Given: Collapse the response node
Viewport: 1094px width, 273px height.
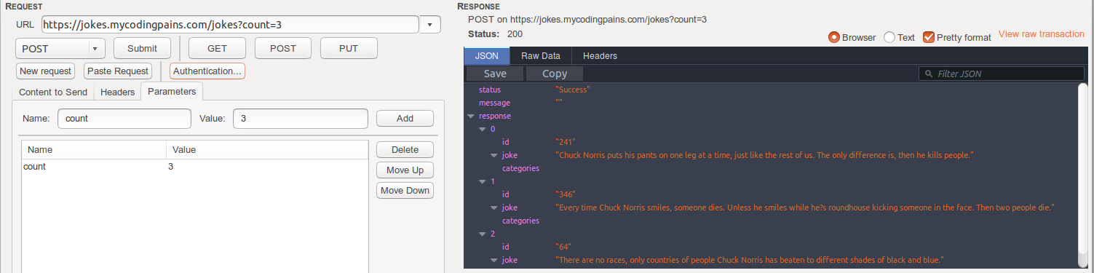Looking at the screenshot, I should tap(470, 116).
